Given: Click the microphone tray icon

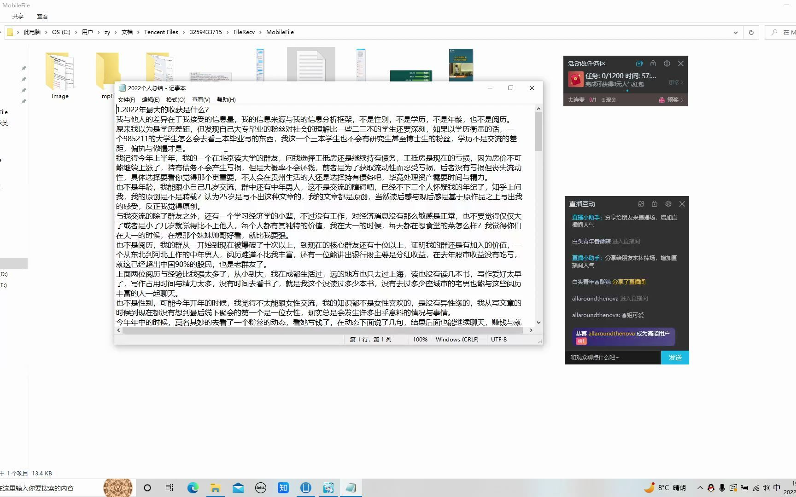Looking at the screenshot, I should (x=722, y=488).
